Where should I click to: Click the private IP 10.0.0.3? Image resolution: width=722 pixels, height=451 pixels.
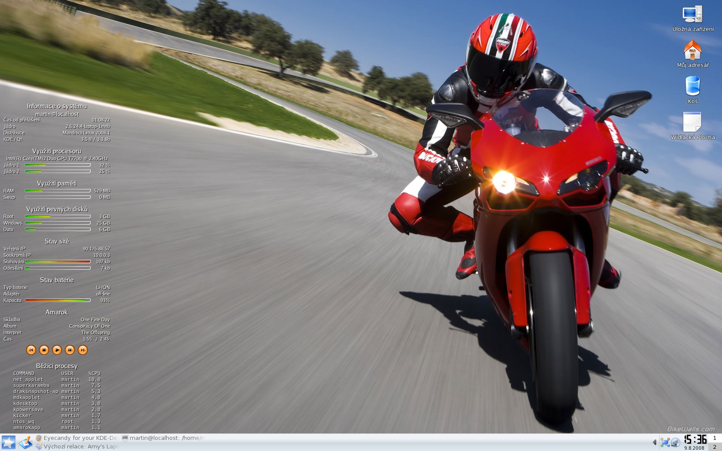coord(101,255)
